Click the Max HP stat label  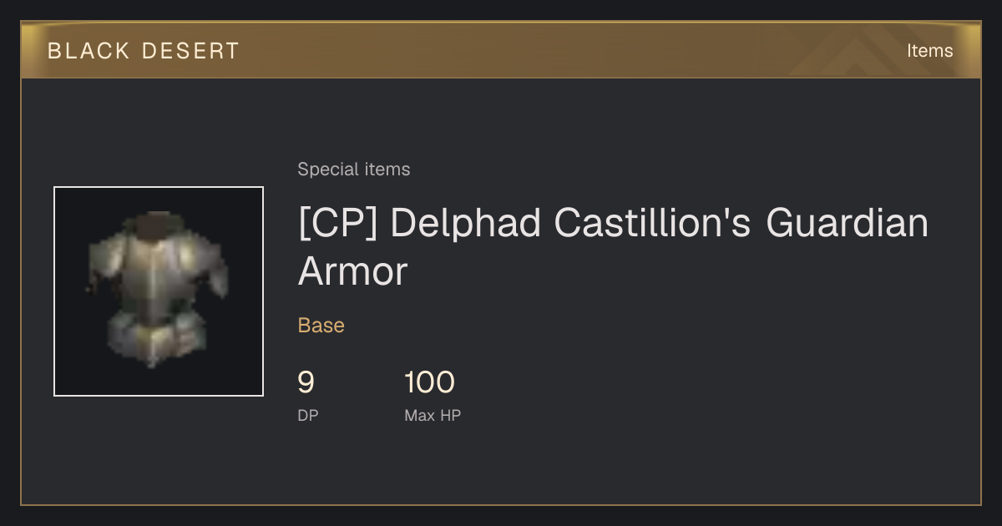tap(433, 415)
